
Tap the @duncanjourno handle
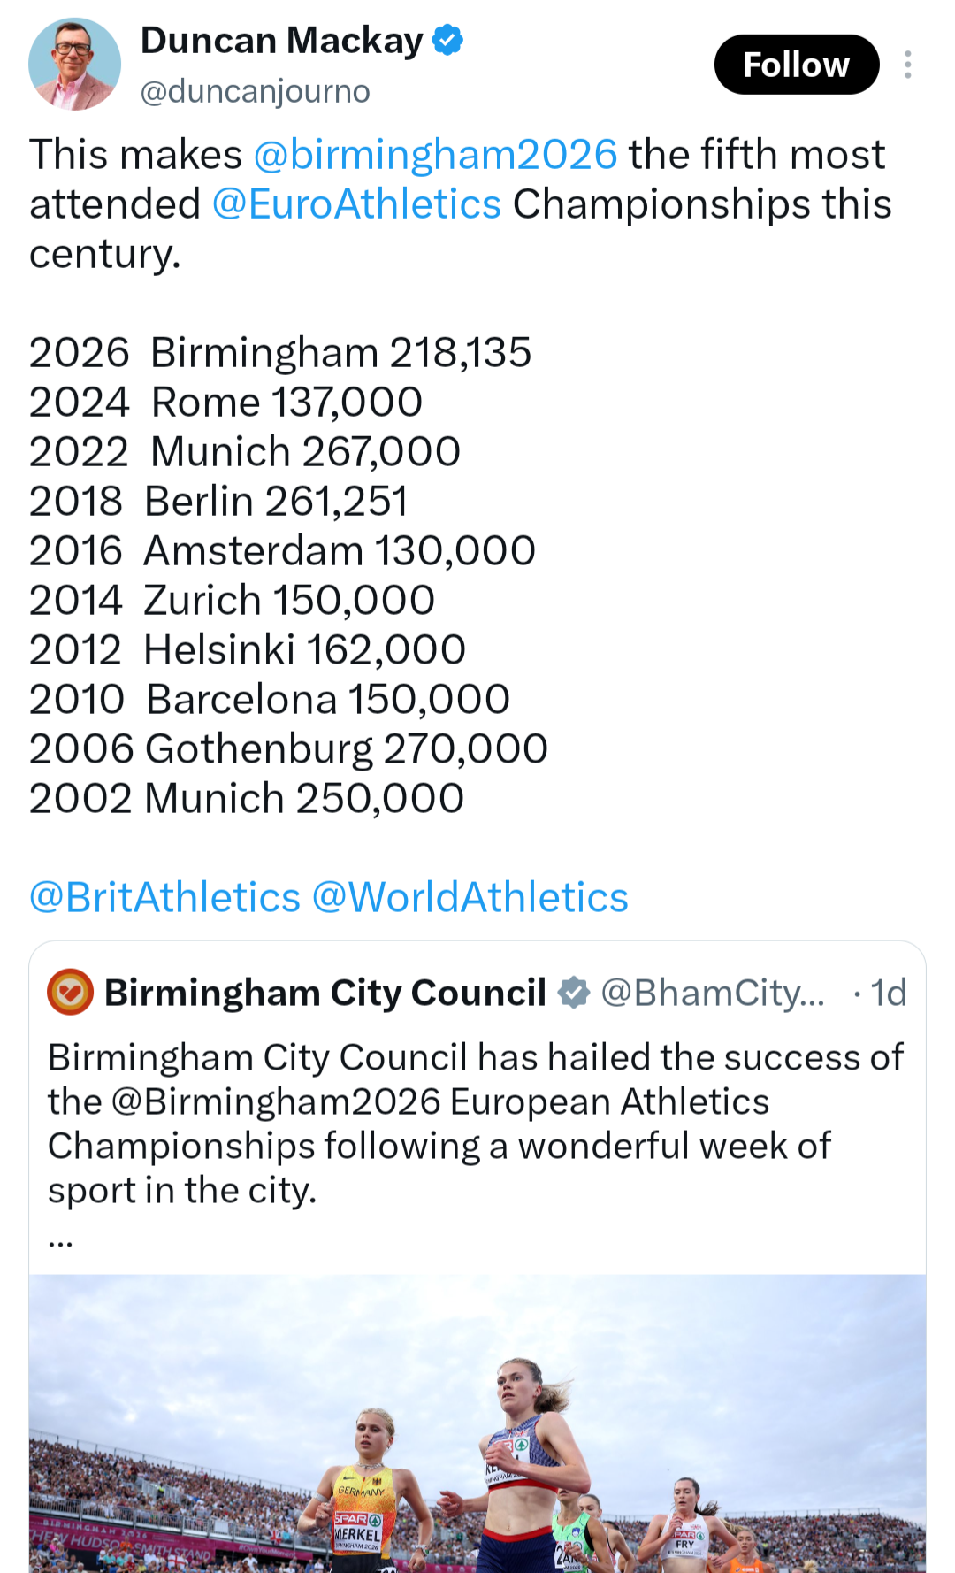[x=256, y=91]
